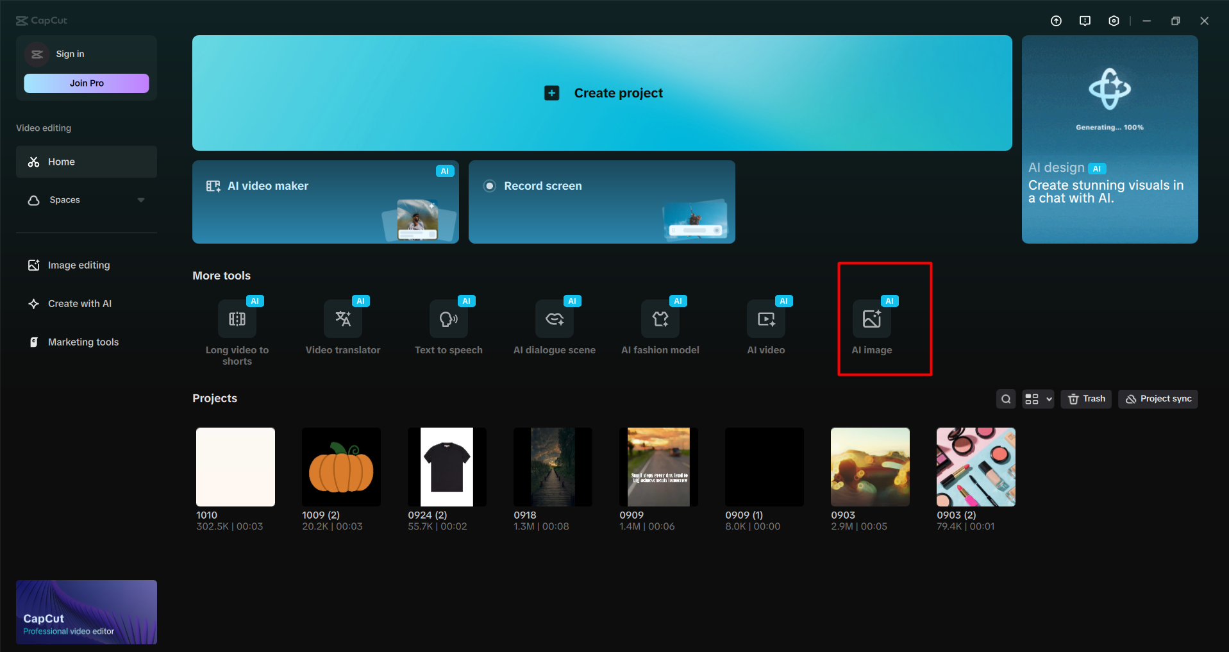Go to the Create with AI page
The width and height of the screenshot is (1229, 652).
(x=79, y=303)
